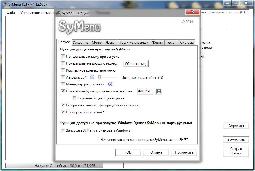Click Сохр. и Выйти button
255x171 pixels.
(236, 151)
